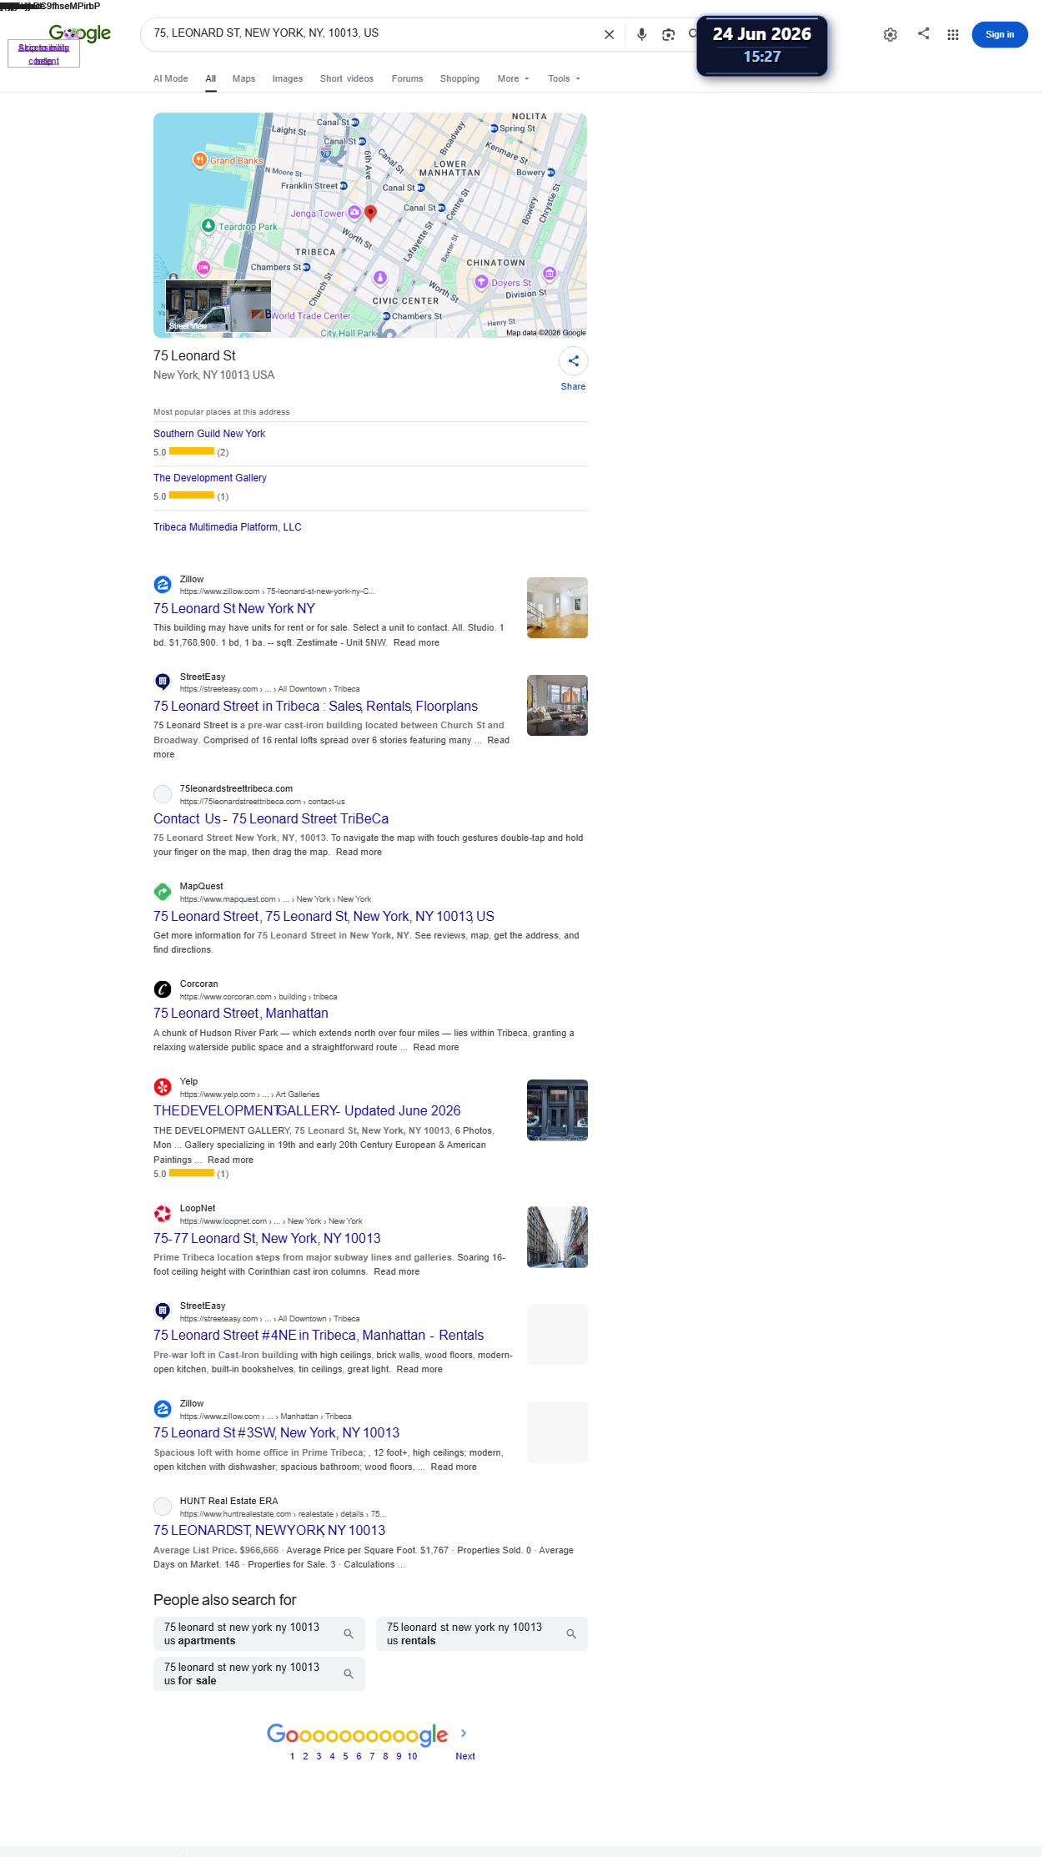The width and height of the screenshot is (1054, 1857).
Task: Expand the More search filter dropdown
Action: click(x=513, y=78)
